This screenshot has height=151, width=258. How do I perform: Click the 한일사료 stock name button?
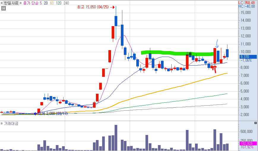(11, 3)
